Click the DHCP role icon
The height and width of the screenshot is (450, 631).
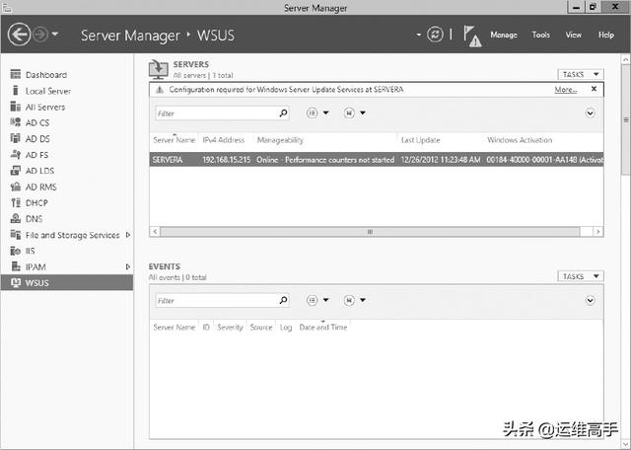click(16, 202)
